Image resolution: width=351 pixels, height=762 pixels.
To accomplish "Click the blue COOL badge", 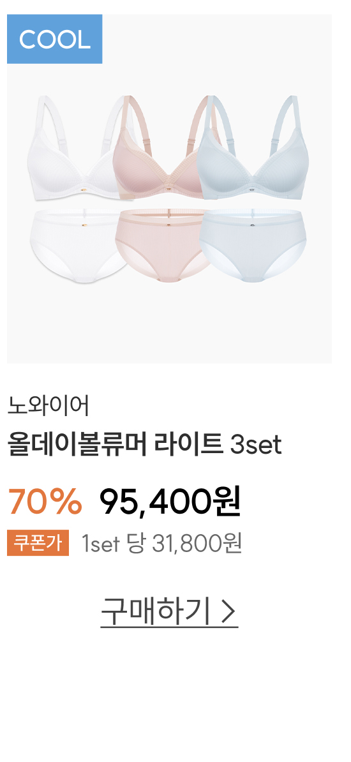I will point(54,39).
